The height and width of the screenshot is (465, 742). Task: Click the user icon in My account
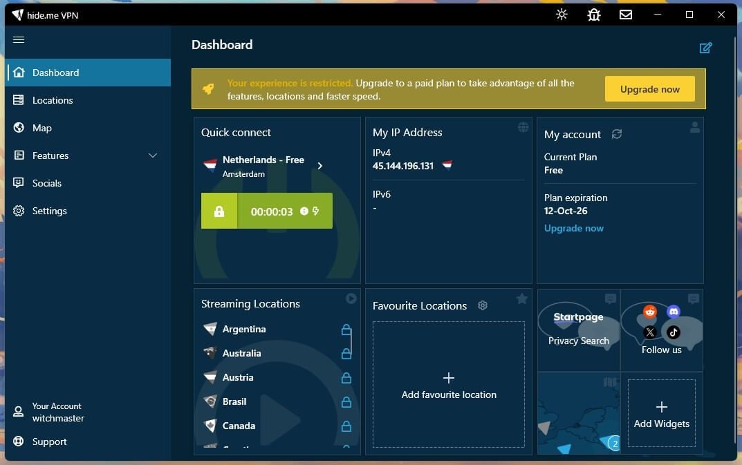point(695,127)
